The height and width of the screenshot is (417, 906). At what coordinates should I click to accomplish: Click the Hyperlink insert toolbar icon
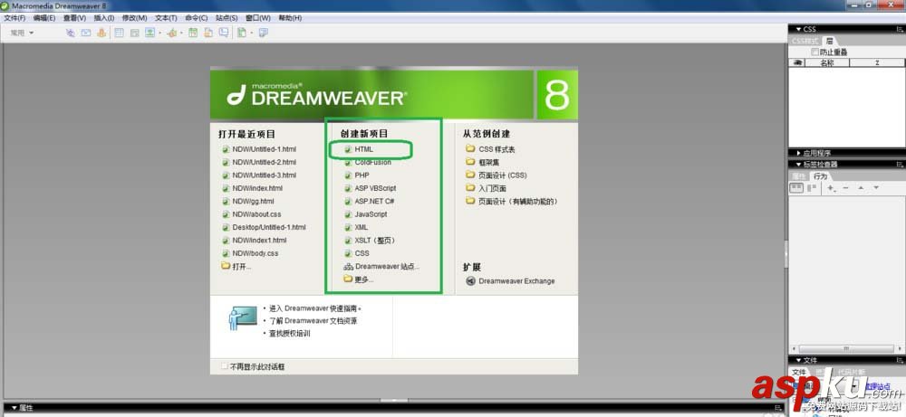pos(71,33)
